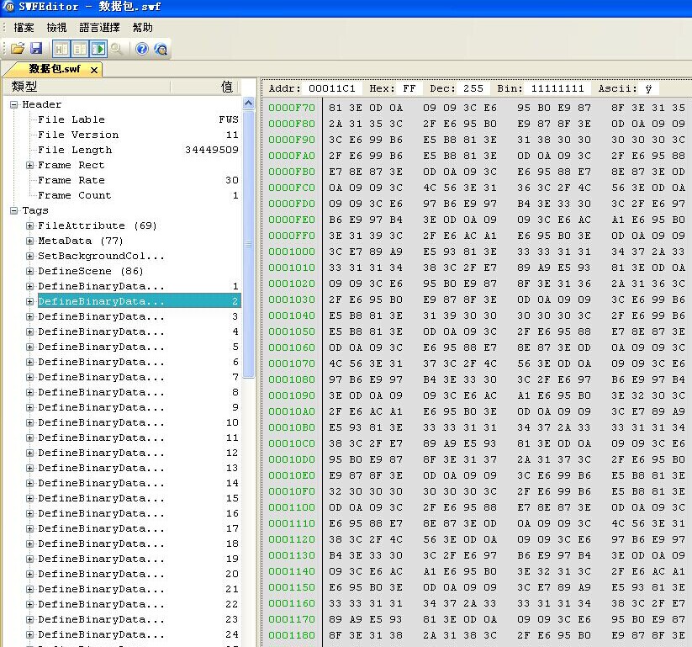Expand the Frame Rect node
692x647 pixels.
[29, 165]
